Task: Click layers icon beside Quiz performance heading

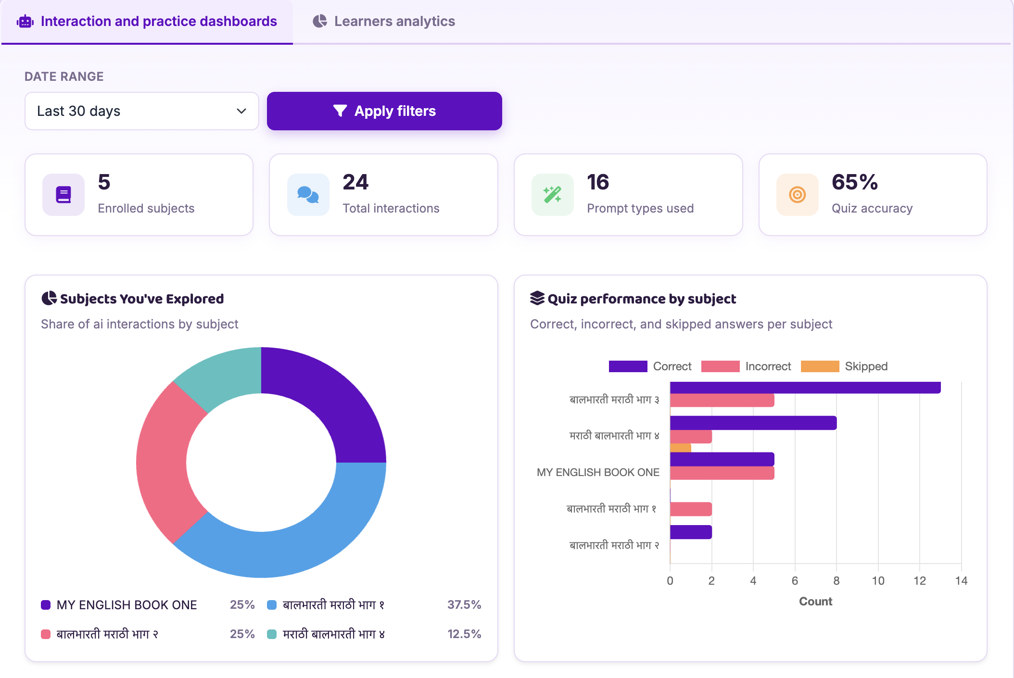Action: (x=537, y=299)
